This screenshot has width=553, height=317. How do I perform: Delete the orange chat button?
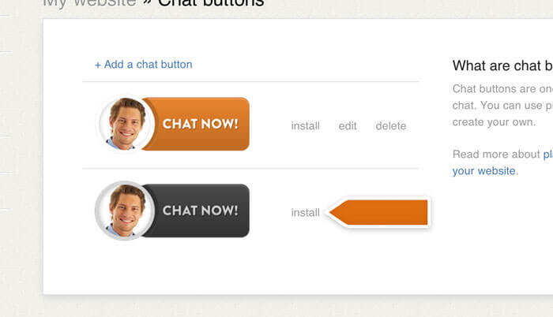(x=391, y=125)
